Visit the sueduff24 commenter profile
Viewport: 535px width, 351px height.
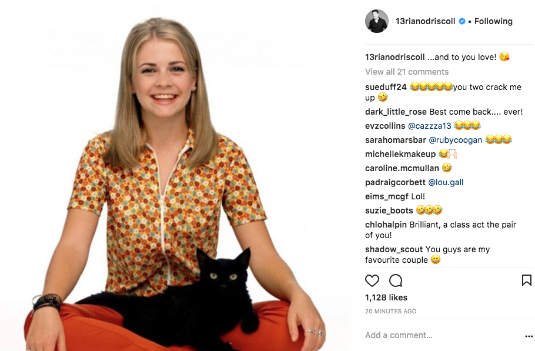coord(386,87)
